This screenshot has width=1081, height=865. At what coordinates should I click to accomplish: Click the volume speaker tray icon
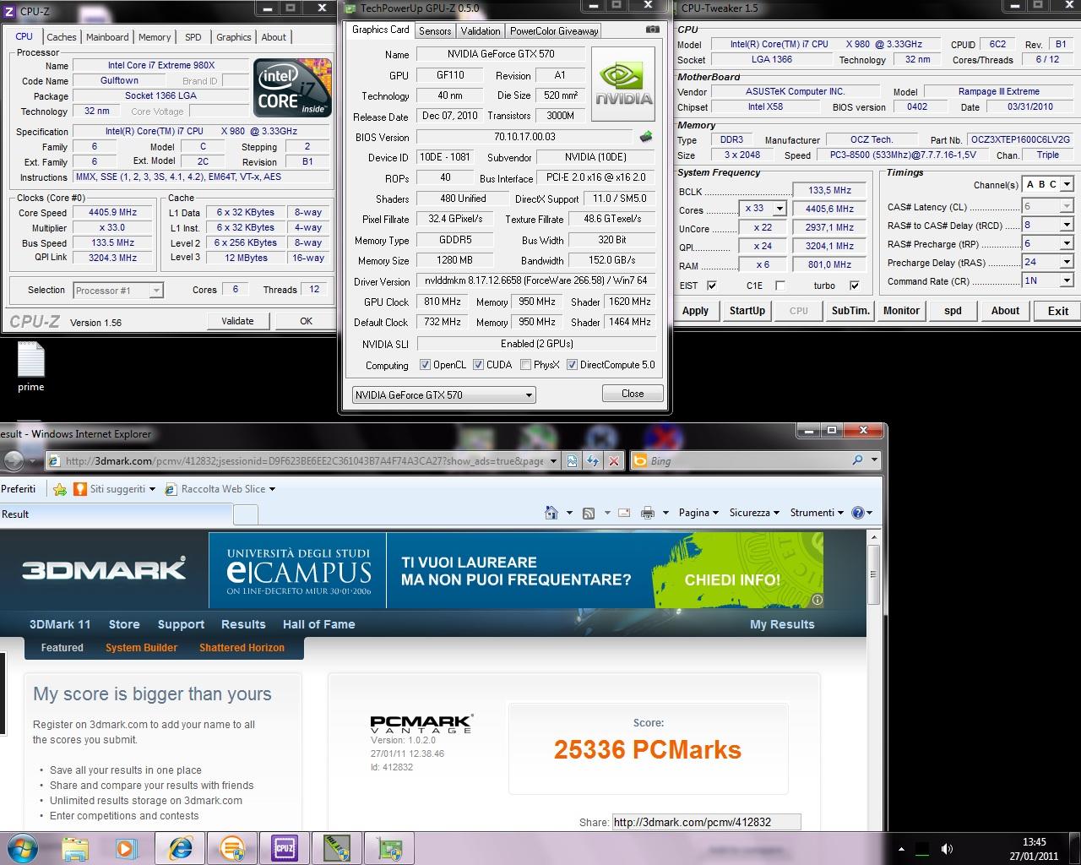[947, 849]
